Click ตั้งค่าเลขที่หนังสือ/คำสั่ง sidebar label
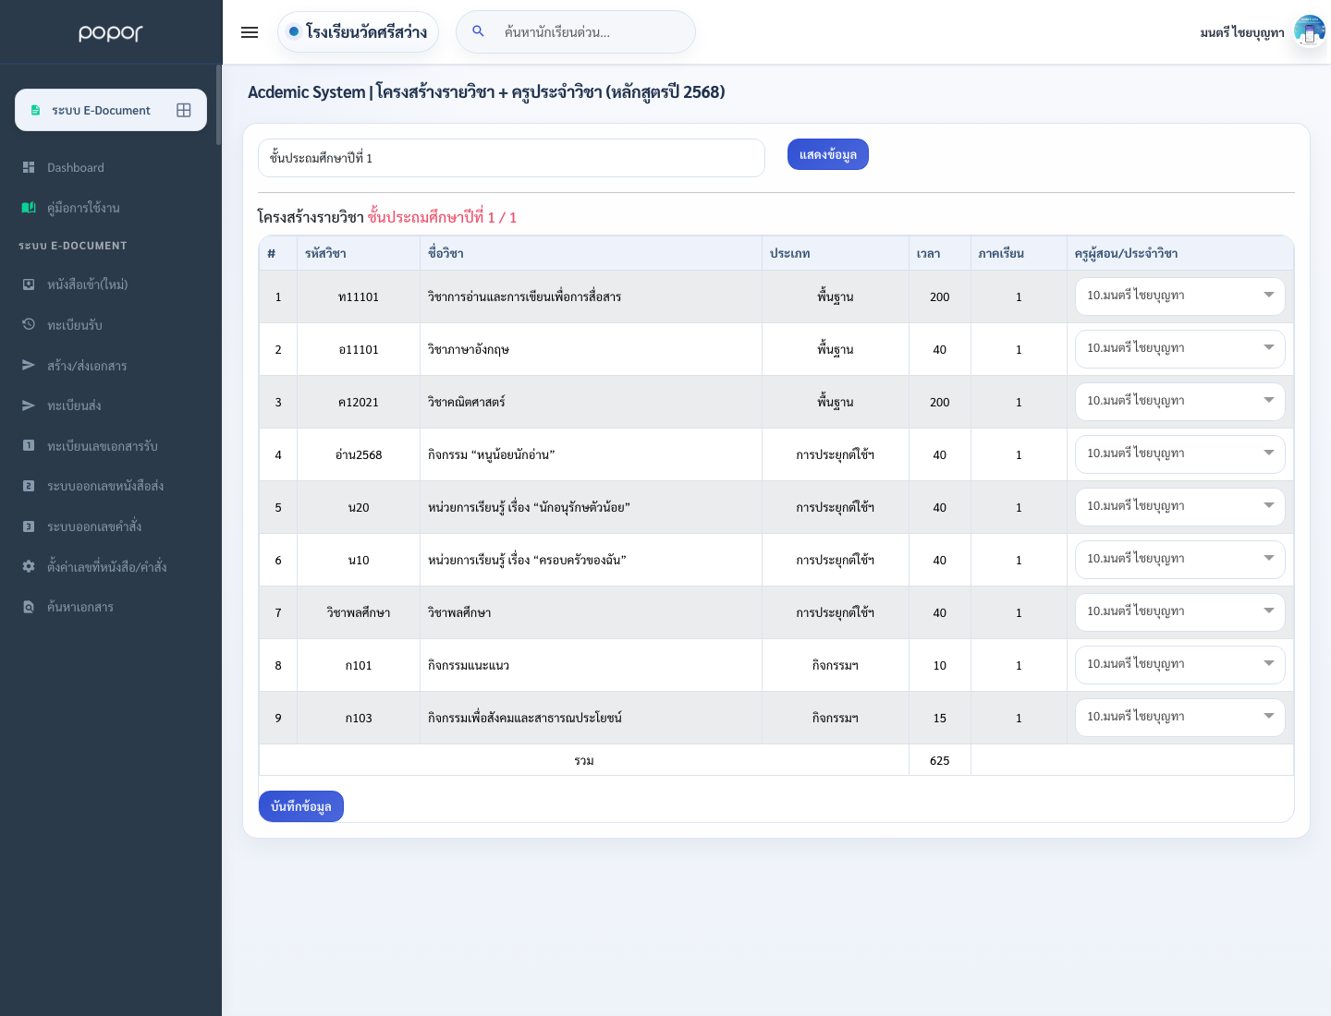The width and height of the screenshot is (1331, 1016). tap(107, 566)
